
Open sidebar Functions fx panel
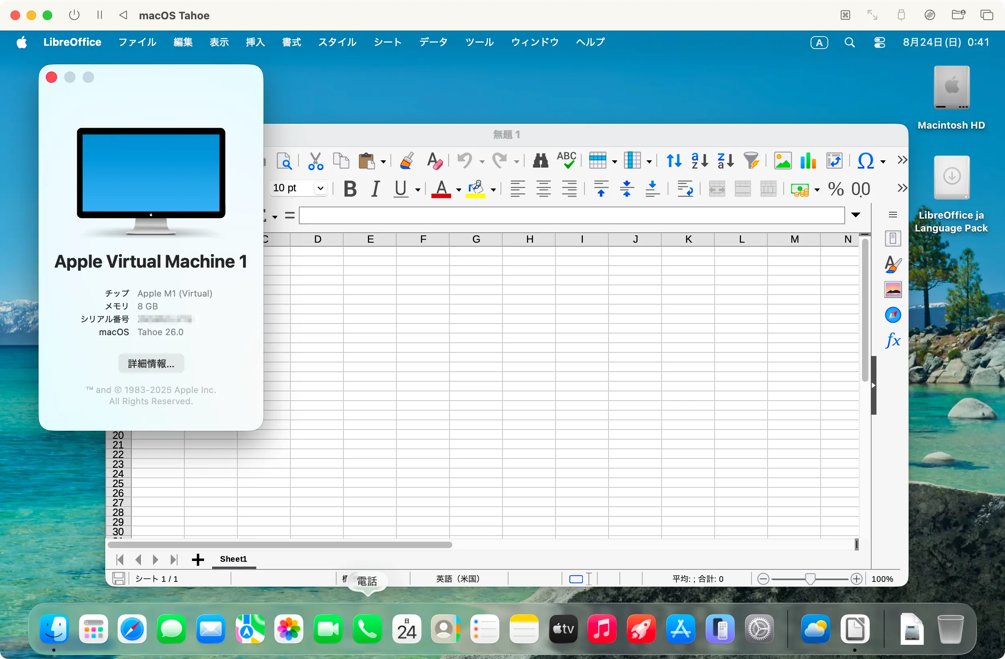click(893, 340)
